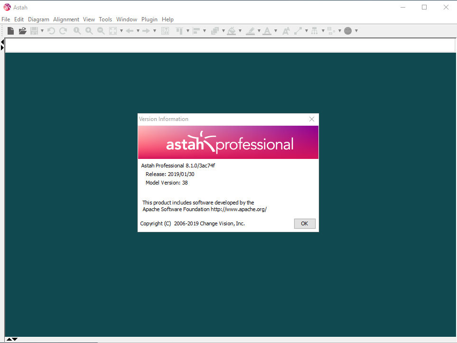Click the Align Top icon
Screen dimensions: 457x343
click(x=179, y=30)
